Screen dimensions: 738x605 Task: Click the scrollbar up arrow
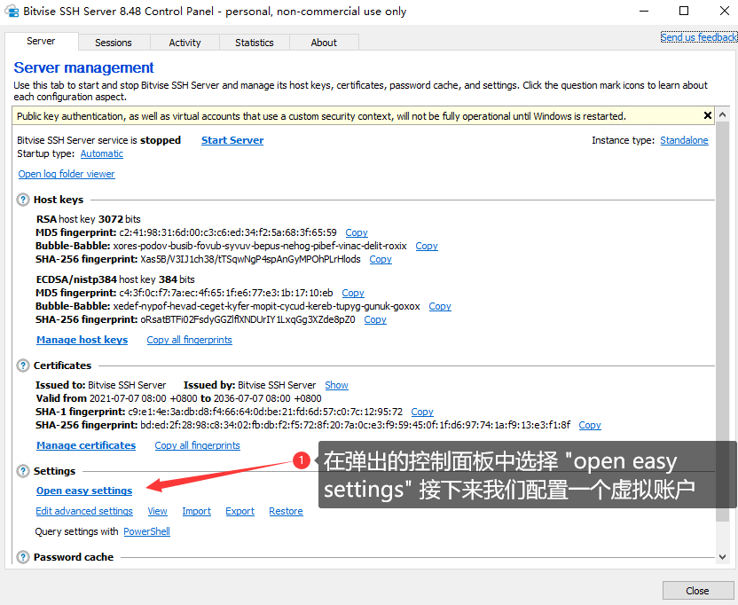[722, 115]
